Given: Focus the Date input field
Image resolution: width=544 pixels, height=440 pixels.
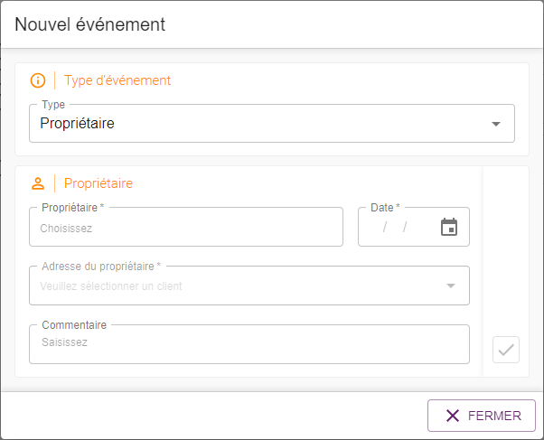Looking at the screenshot, I should pos(414,227).
